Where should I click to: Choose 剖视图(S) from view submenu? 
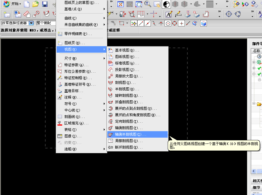[x=137, y=83]
